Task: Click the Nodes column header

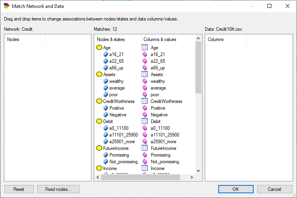Action: pos(25,39)
